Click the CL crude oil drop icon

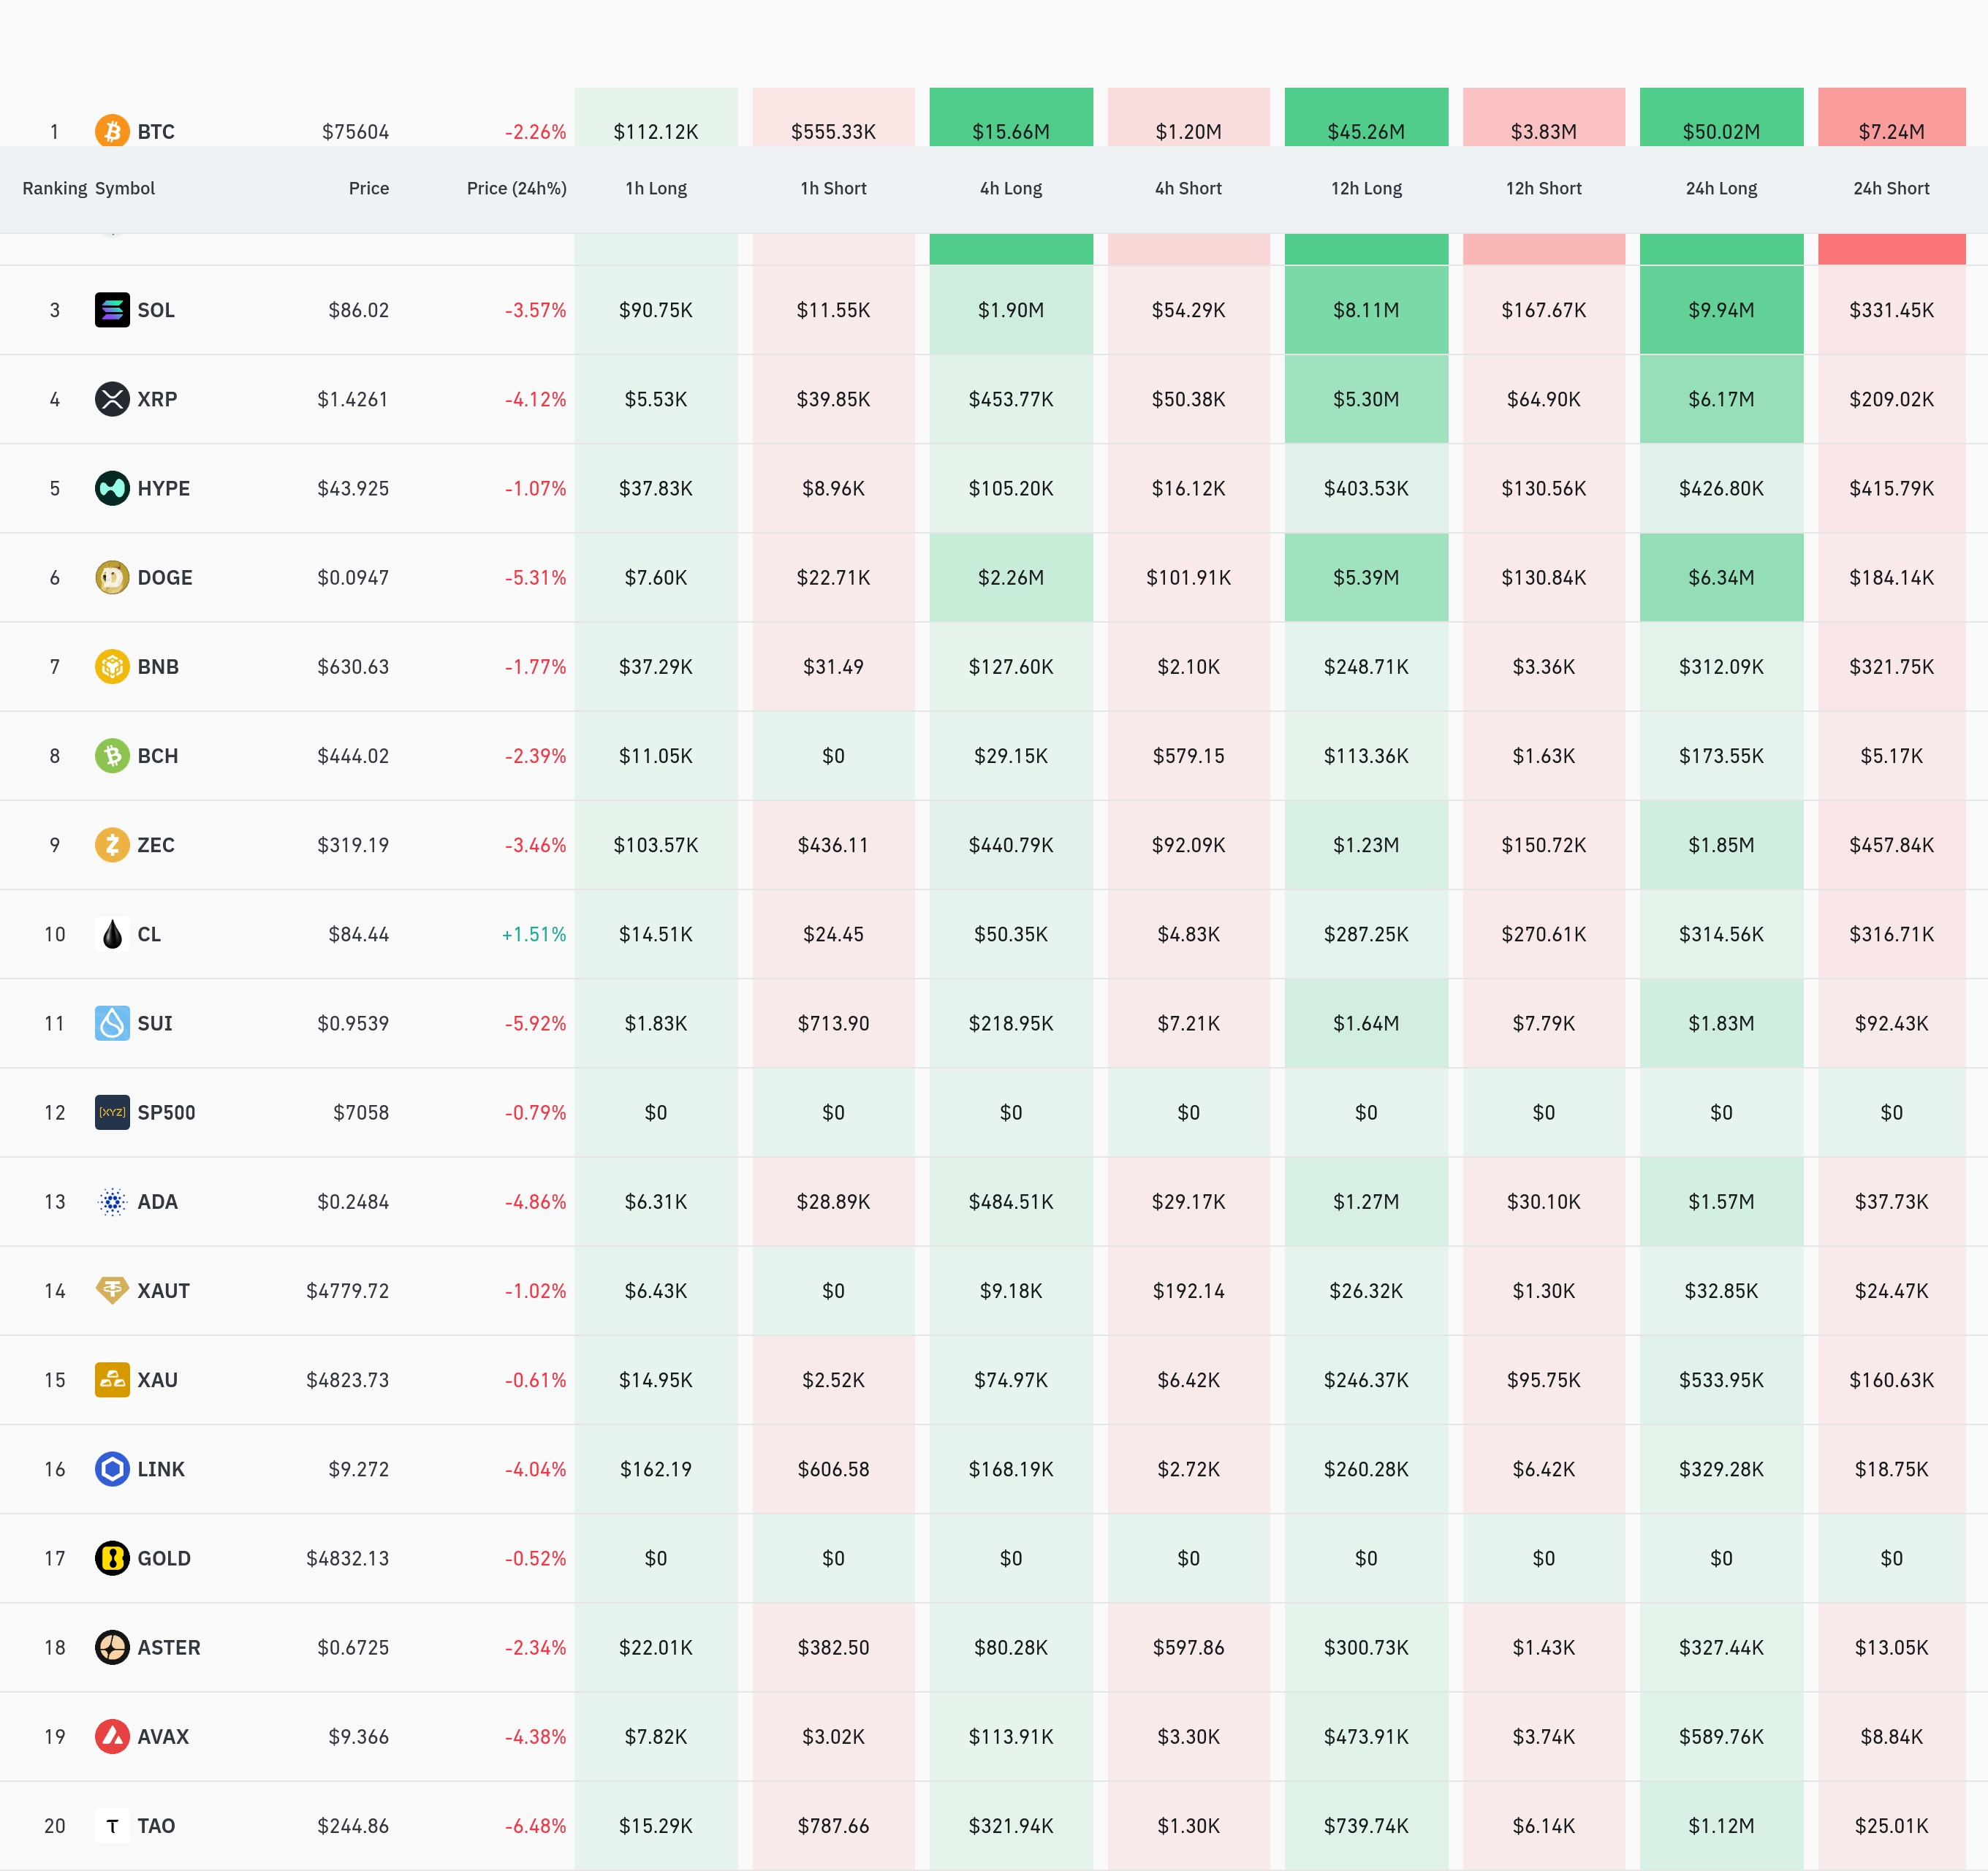(112, 934)
